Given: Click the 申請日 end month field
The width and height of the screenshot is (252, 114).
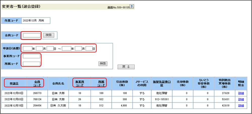Looking at the screenshot, I should click(x=78, y=48).
